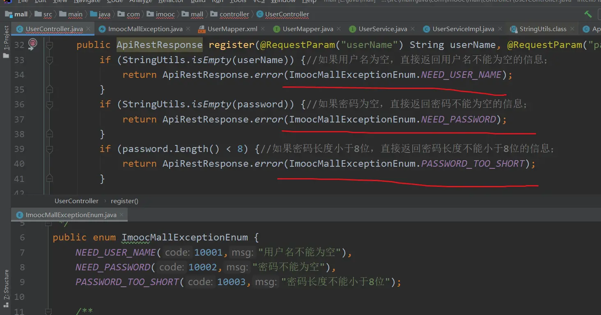
Task: Click the ImoocMallExceptionEnum.java tab enum icon
Action: pyautogui.click(x=19, y=215)
